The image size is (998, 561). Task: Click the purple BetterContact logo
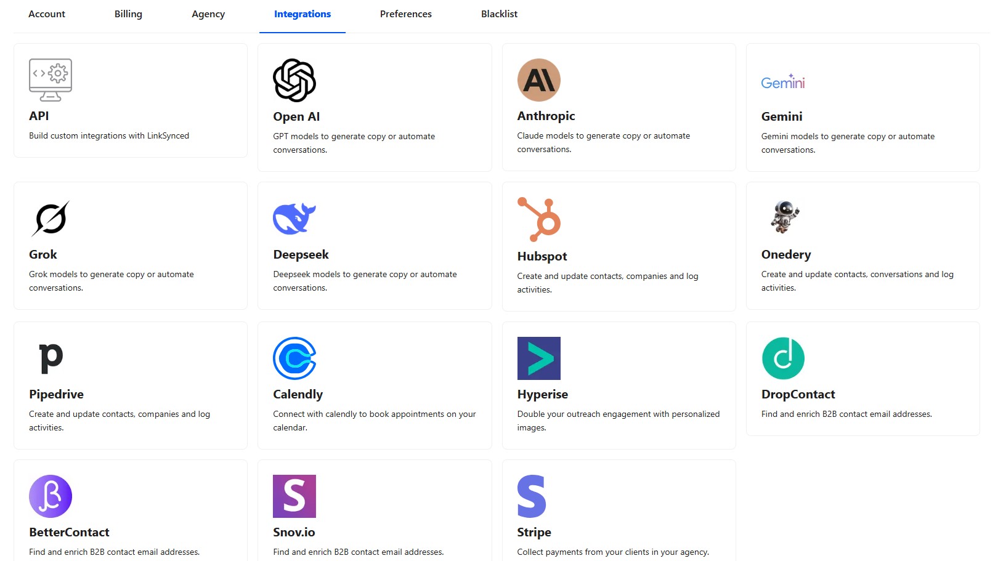coord(51,496)
